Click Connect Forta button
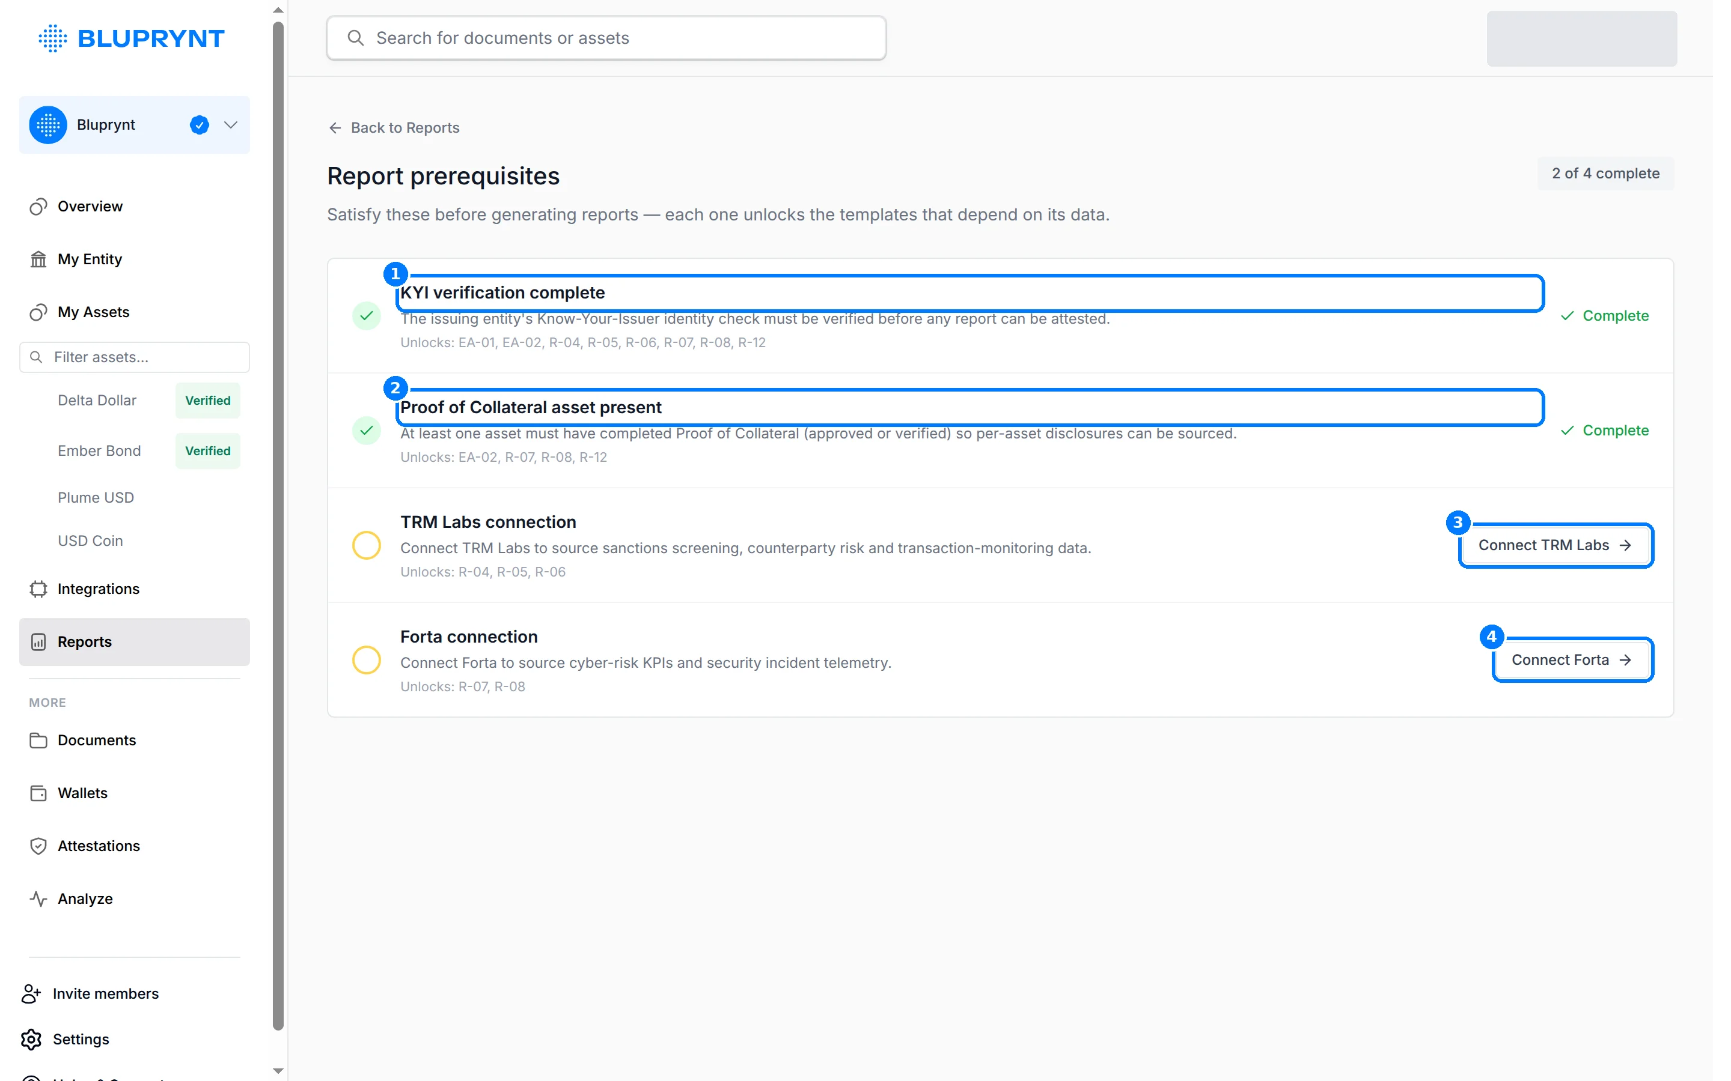1731x1081 pixels. tap(1572, 660)
